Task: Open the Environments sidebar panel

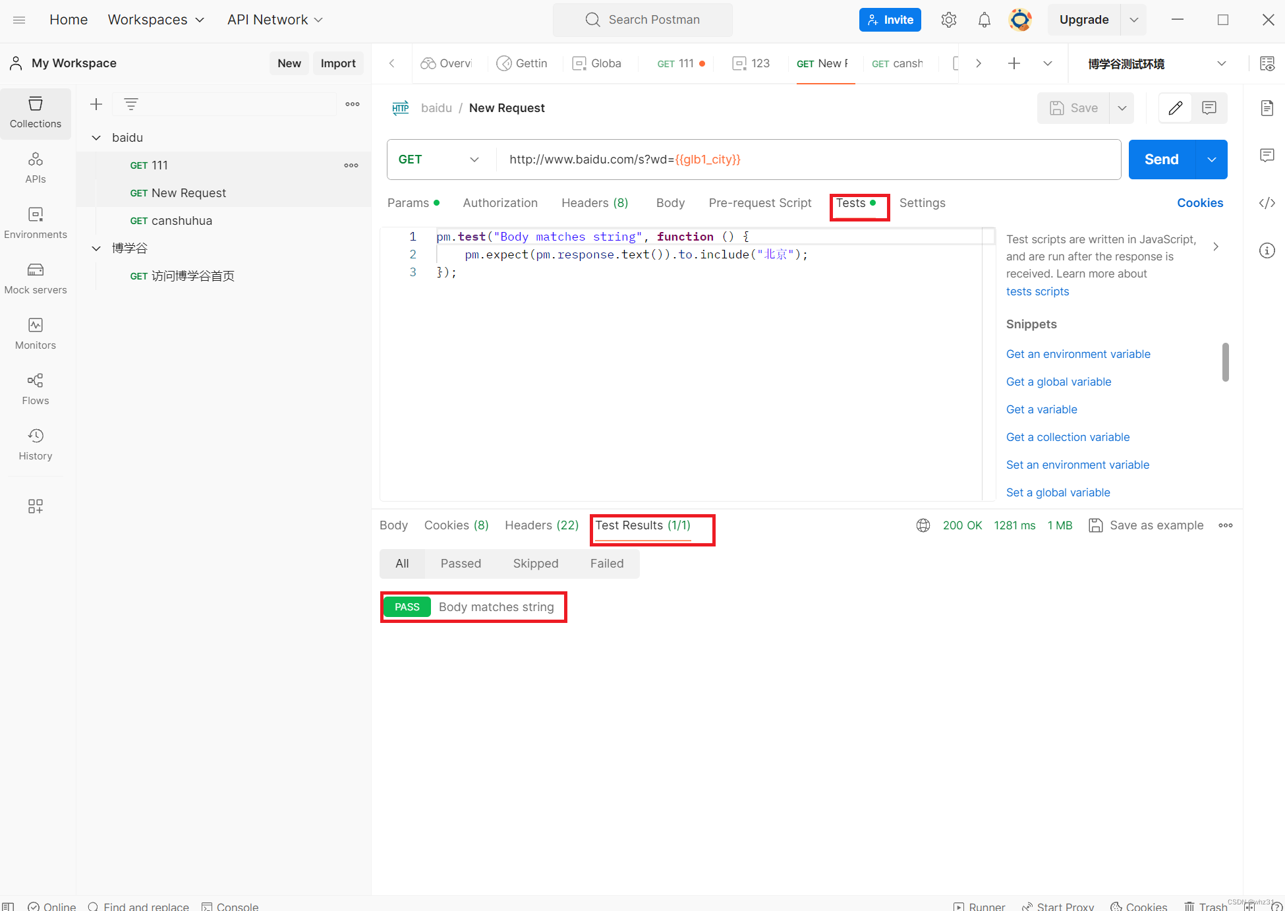Action: [x=36, y=223]
